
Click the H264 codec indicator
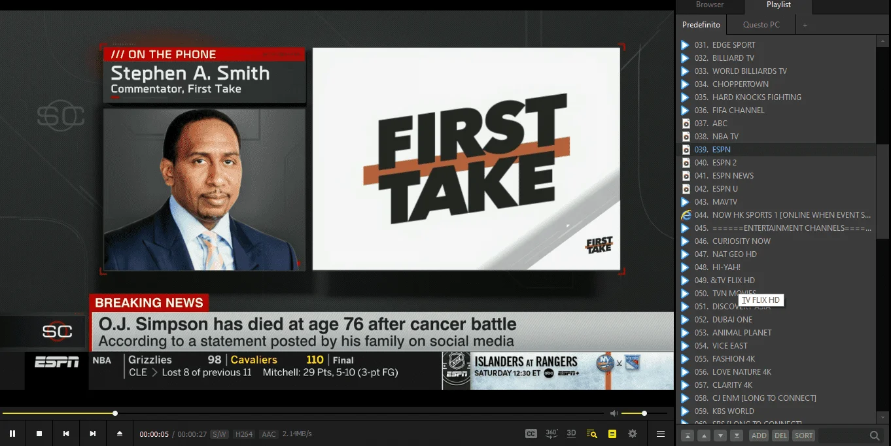[244, 434]
